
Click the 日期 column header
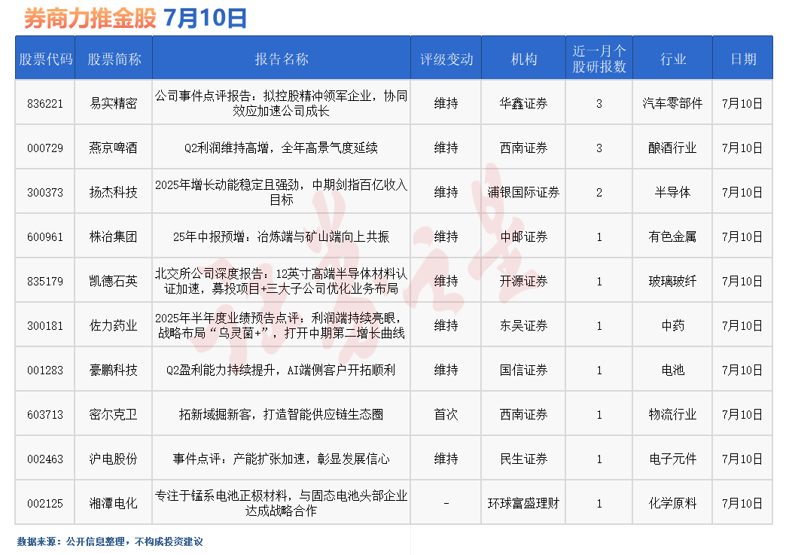pos(743,59)
